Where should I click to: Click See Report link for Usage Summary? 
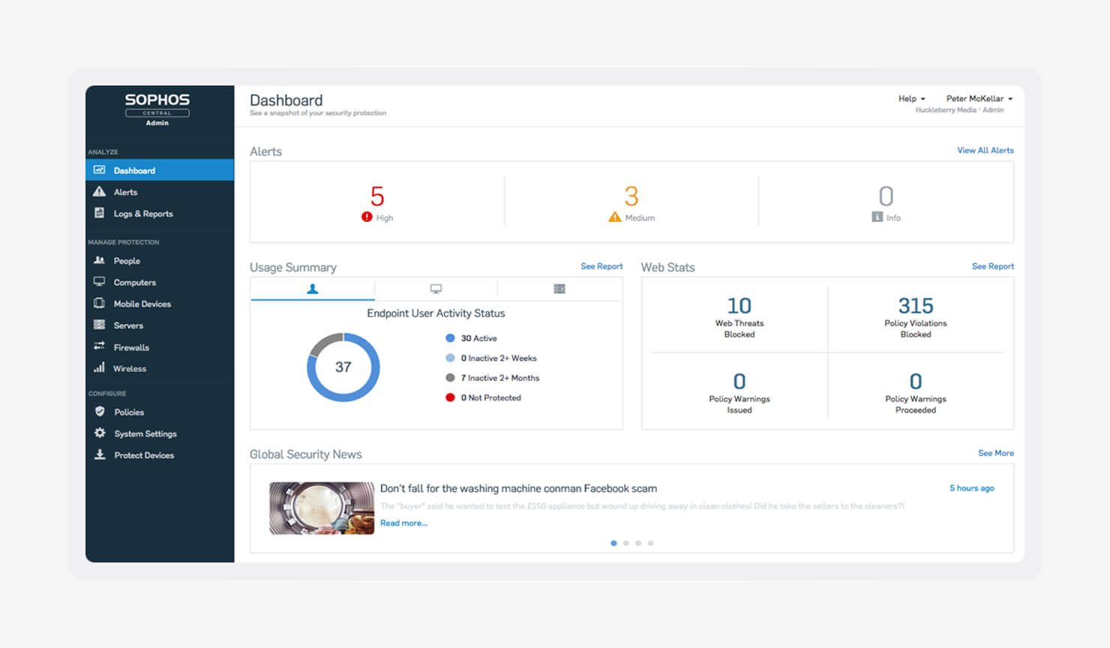601,266
